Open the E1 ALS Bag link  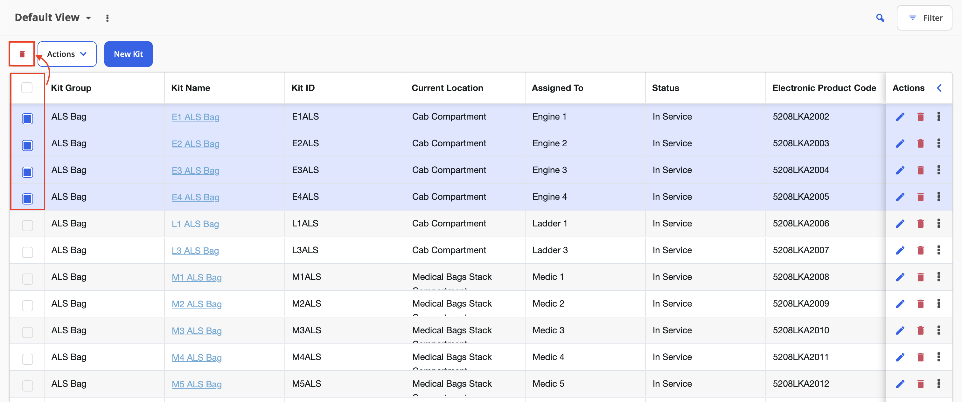[195, 117]
